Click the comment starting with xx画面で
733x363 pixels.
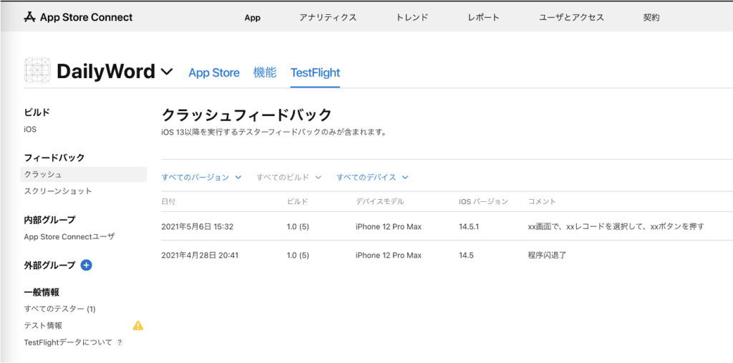click(616, 227)
